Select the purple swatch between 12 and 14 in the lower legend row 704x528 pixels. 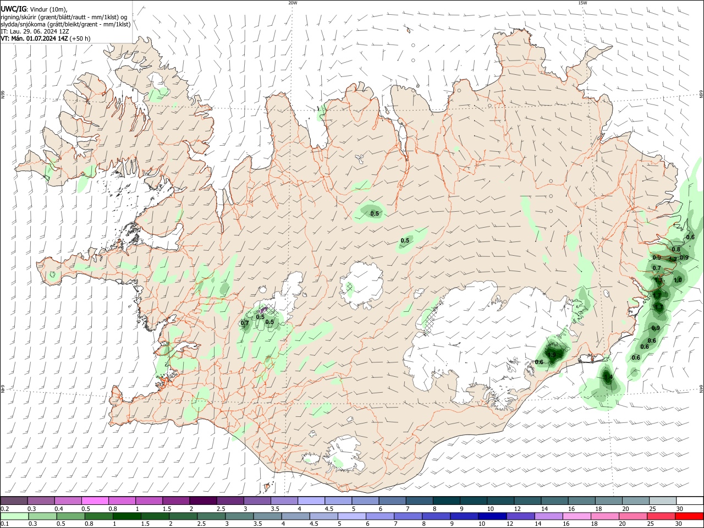[520, 516]
